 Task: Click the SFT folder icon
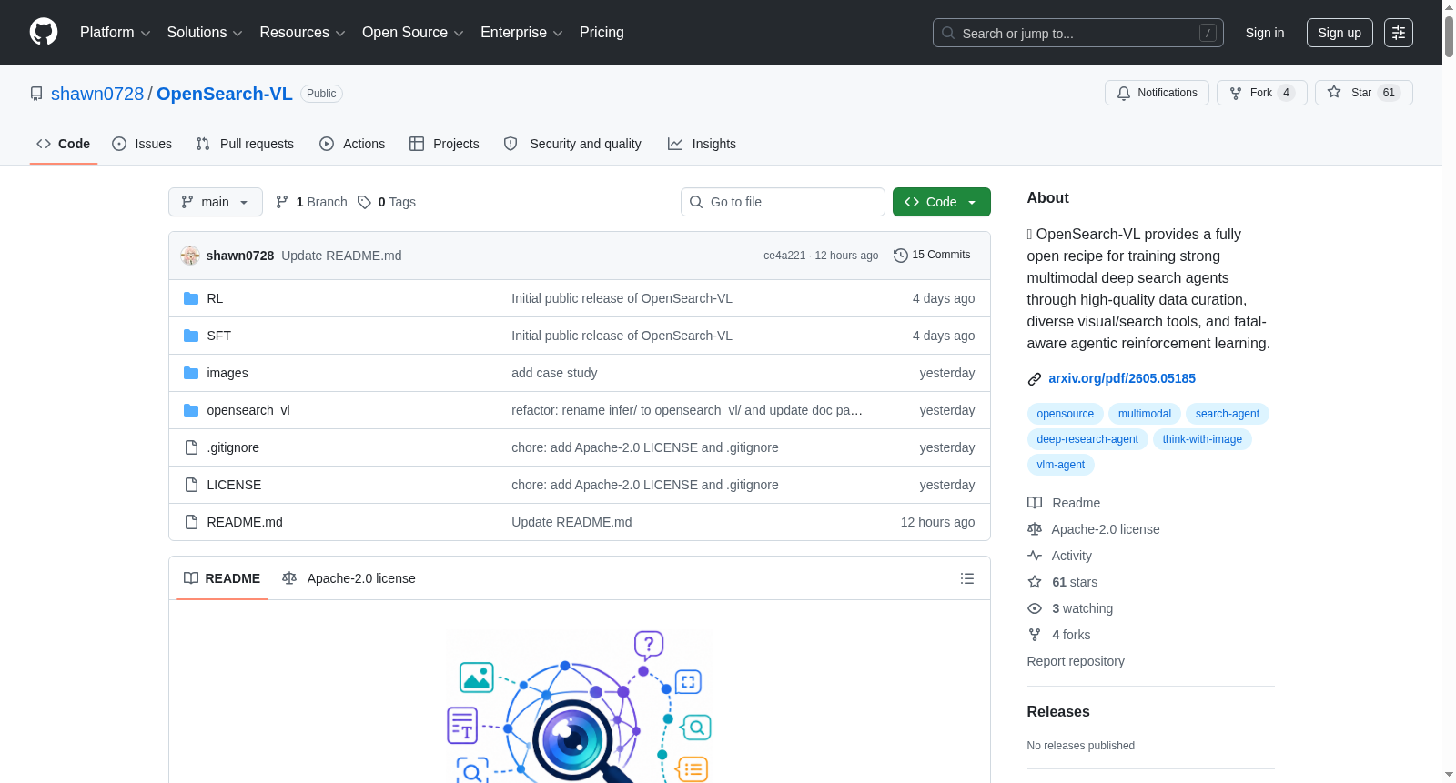click(x=191, y=336)
